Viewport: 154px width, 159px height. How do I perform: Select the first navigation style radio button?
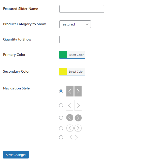point(61,91)
